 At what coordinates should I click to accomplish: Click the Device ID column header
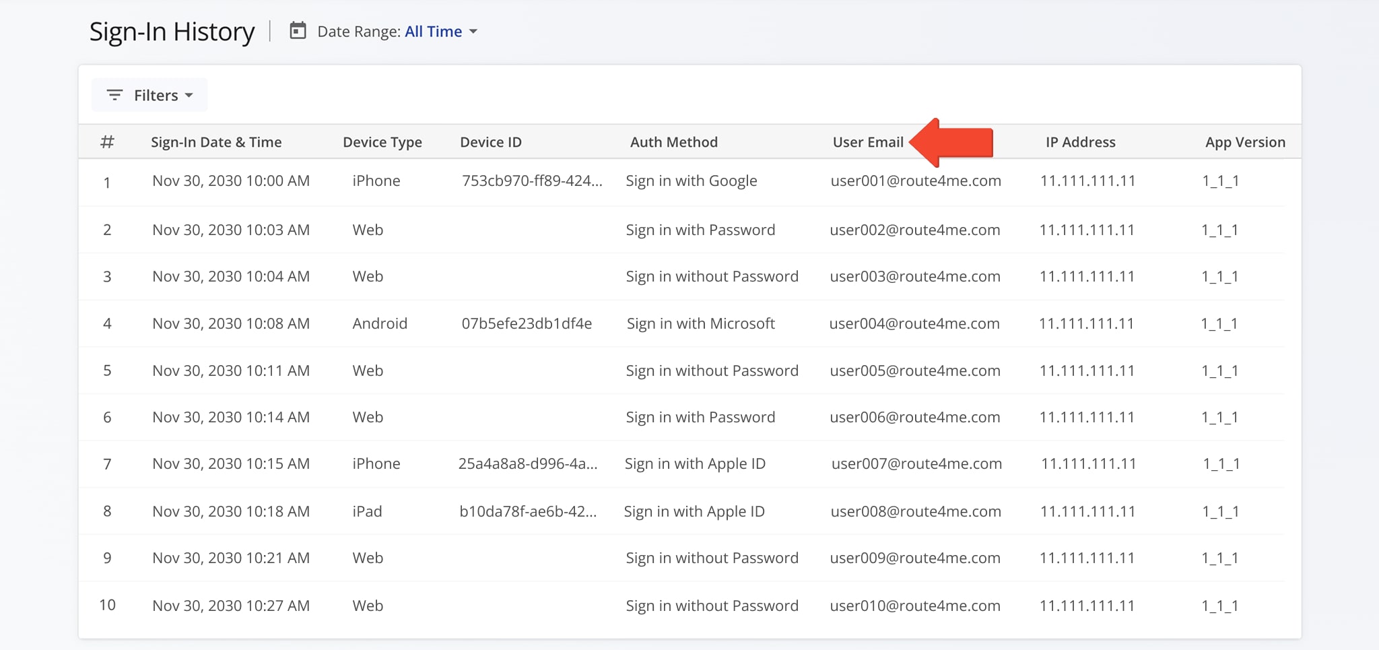pyautogui.click(x=490, y=141)
